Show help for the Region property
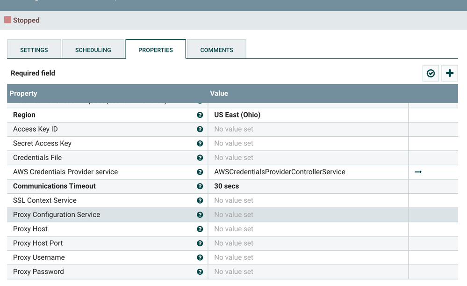 tap(200, 115)
